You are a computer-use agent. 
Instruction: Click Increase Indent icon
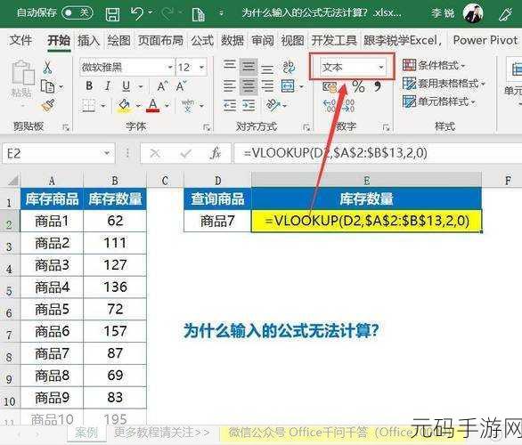pyautogui.click(x=249, y=105)
